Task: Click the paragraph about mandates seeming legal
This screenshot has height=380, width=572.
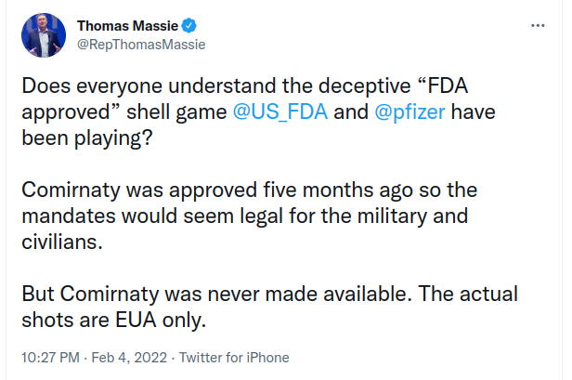Action: [x=250, y=216]
